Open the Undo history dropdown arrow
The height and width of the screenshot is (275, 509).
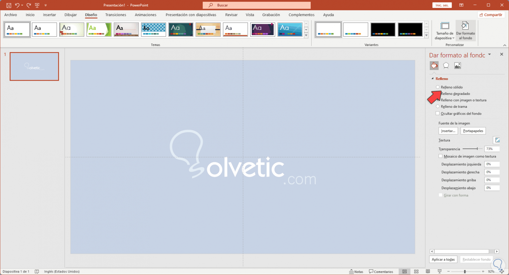coord(22,5)
